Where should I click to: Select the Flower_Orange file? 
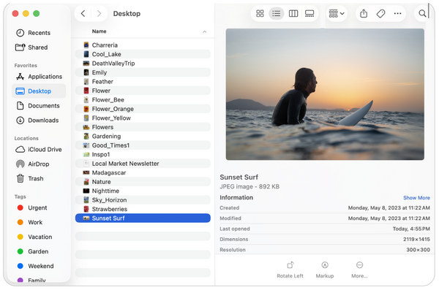pos(143,109)
